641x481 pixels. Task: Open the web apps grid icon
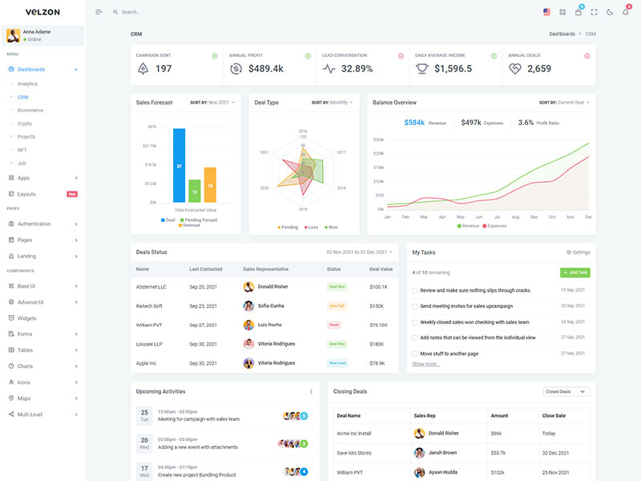tap(562, 12)
